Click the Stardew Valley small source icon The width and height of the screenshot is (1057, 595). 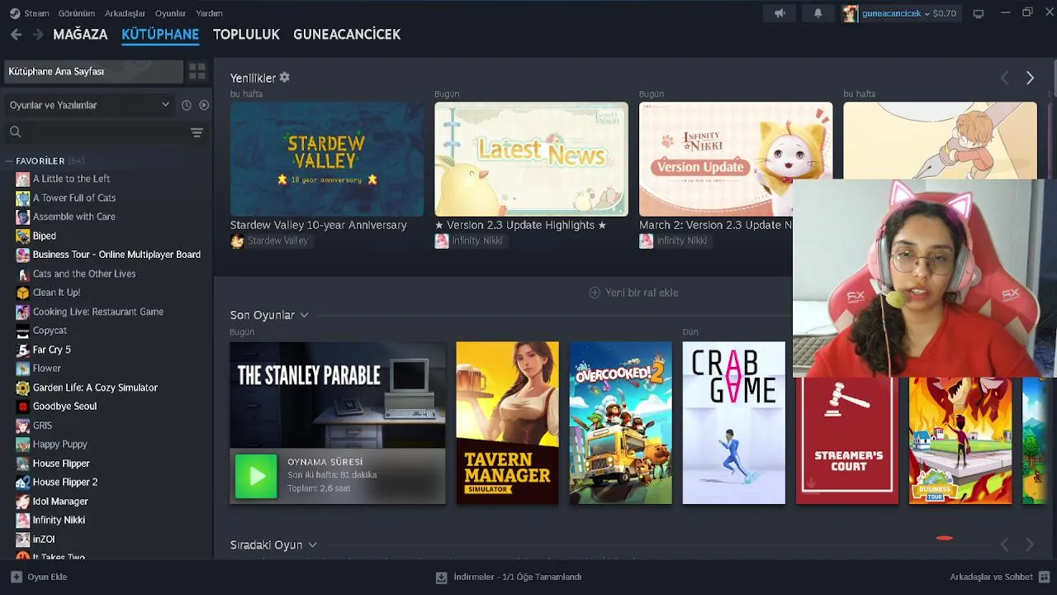pyautogui.click(x=237, y=241)
